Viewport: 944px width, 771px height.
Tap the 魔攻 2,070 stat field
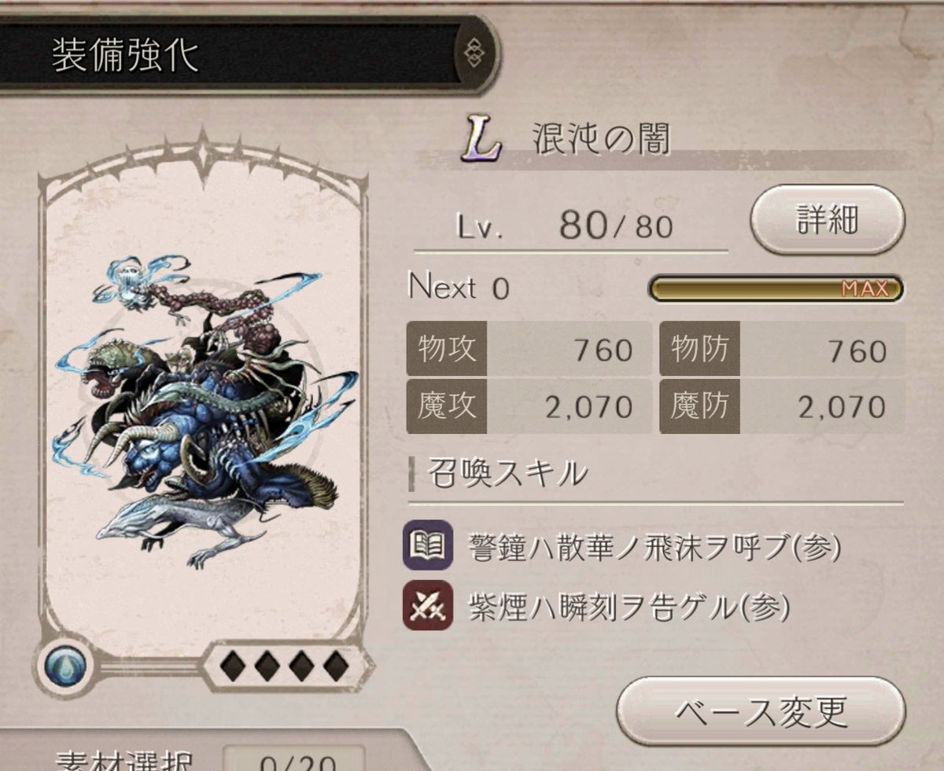[x=528, y=406]
